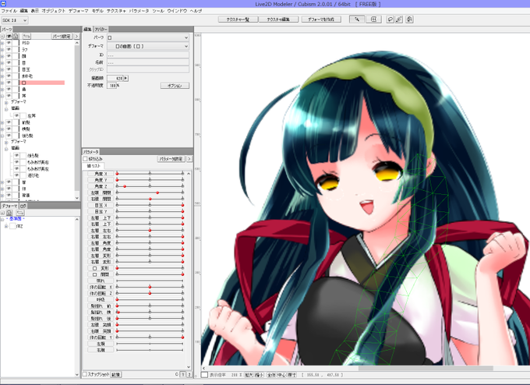Click the arrow button beside パーツ設定
This screenshot has height=385, width=530.
point(76,36)
